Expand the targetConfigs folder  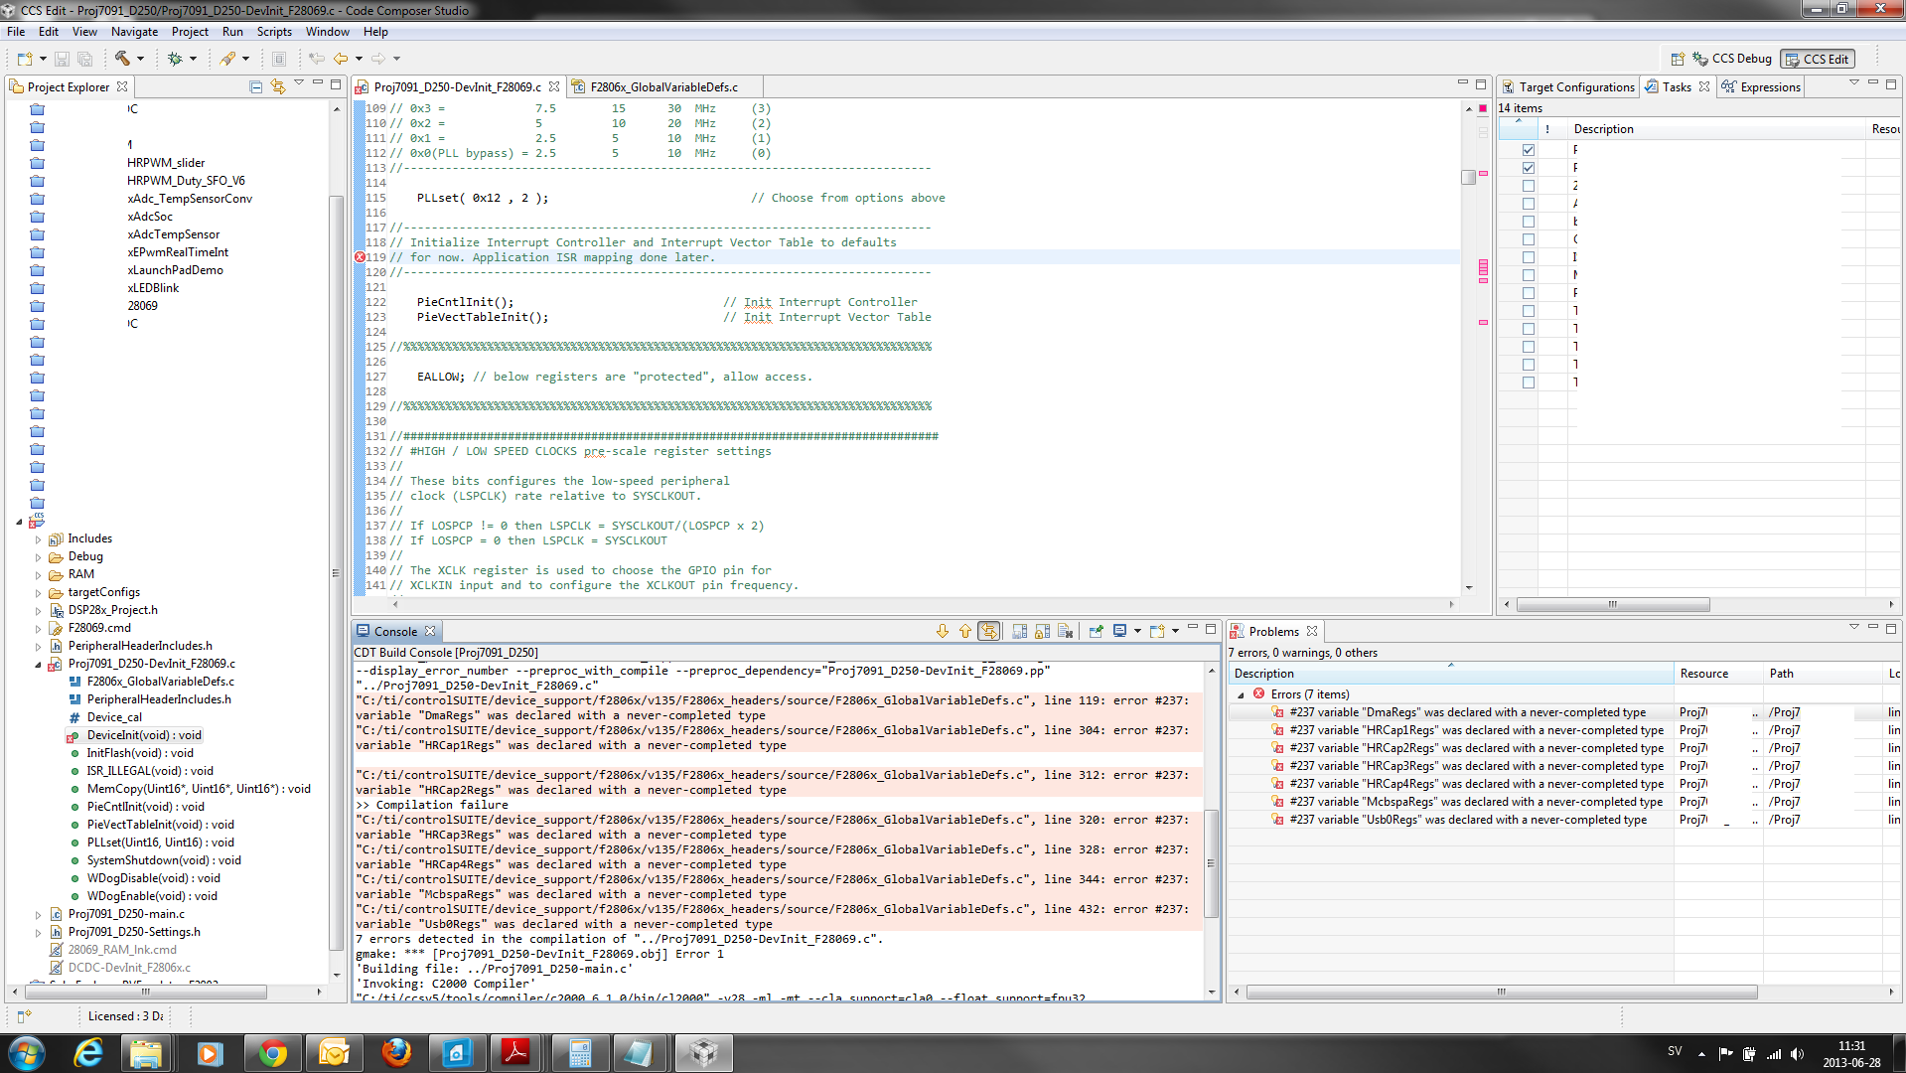[39, 593]
